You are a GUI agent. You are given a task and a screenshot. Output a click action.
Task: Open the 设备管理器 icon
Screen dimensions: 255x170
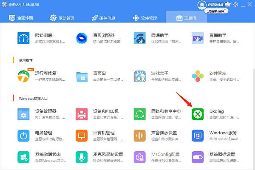pos(23,114)
